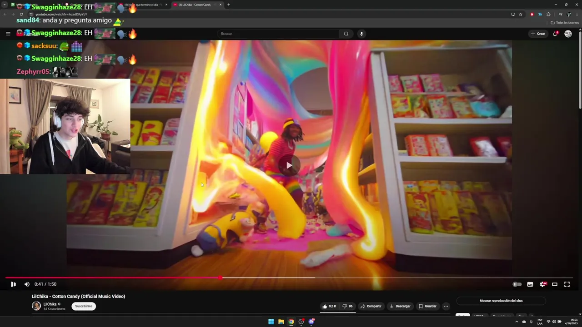The image size is (582, 327).
Task: Toggle subtitles captions button
Action: tap(530, 284)
